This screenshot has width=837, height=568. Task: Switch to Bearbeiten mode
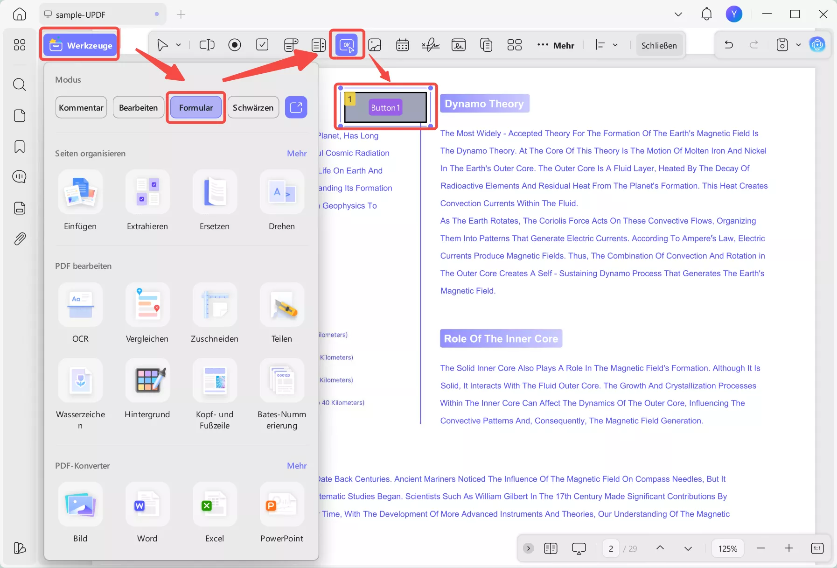point(139,107)
